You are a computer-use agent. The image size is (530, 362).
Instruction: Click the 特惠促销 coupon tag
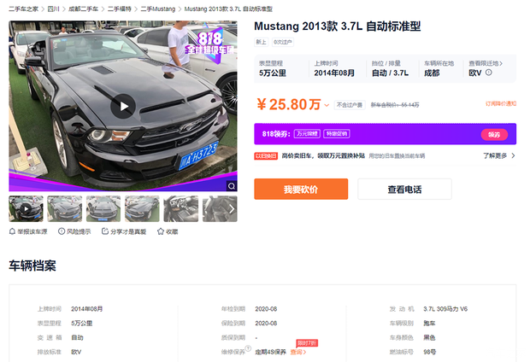(x=337, y=134)
